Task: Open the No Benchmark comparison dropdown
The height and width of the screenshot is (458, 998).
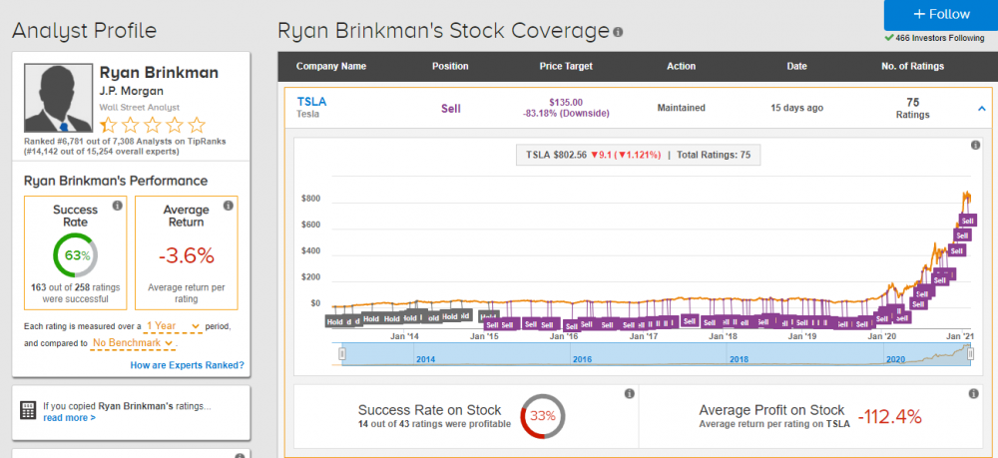Action: tap(132, 343)
